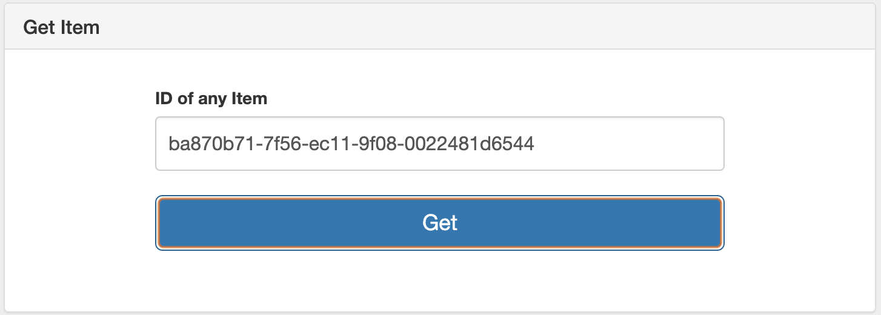Click into the item ID text box

[440, 144]
